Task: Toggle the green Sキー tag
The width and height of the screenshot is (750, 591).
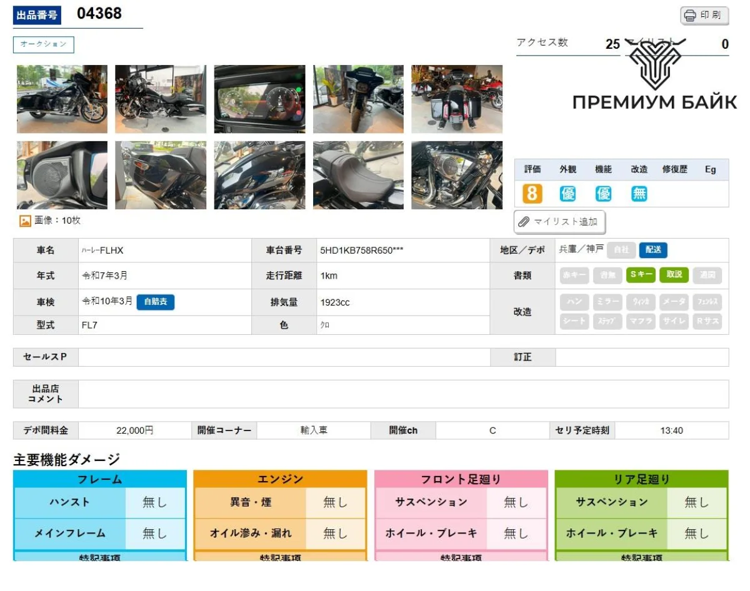Action: (641, 275)
